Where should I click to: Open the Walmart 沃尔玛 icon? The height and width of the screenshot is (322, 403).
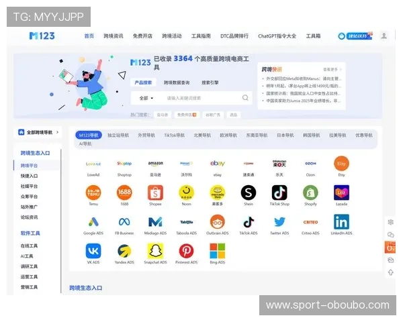(186, 163)
